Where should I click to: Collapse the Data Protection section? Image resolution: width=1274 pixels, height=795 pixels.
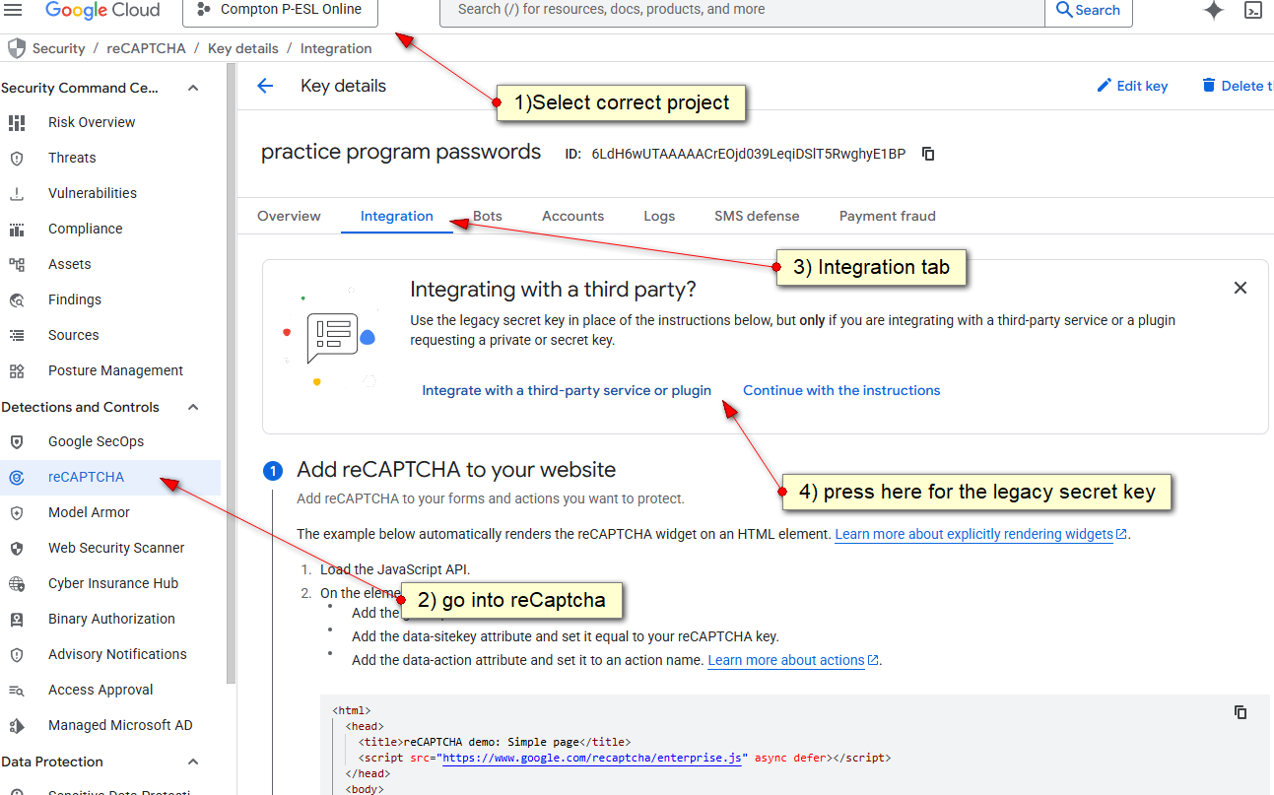pos(193,762)
